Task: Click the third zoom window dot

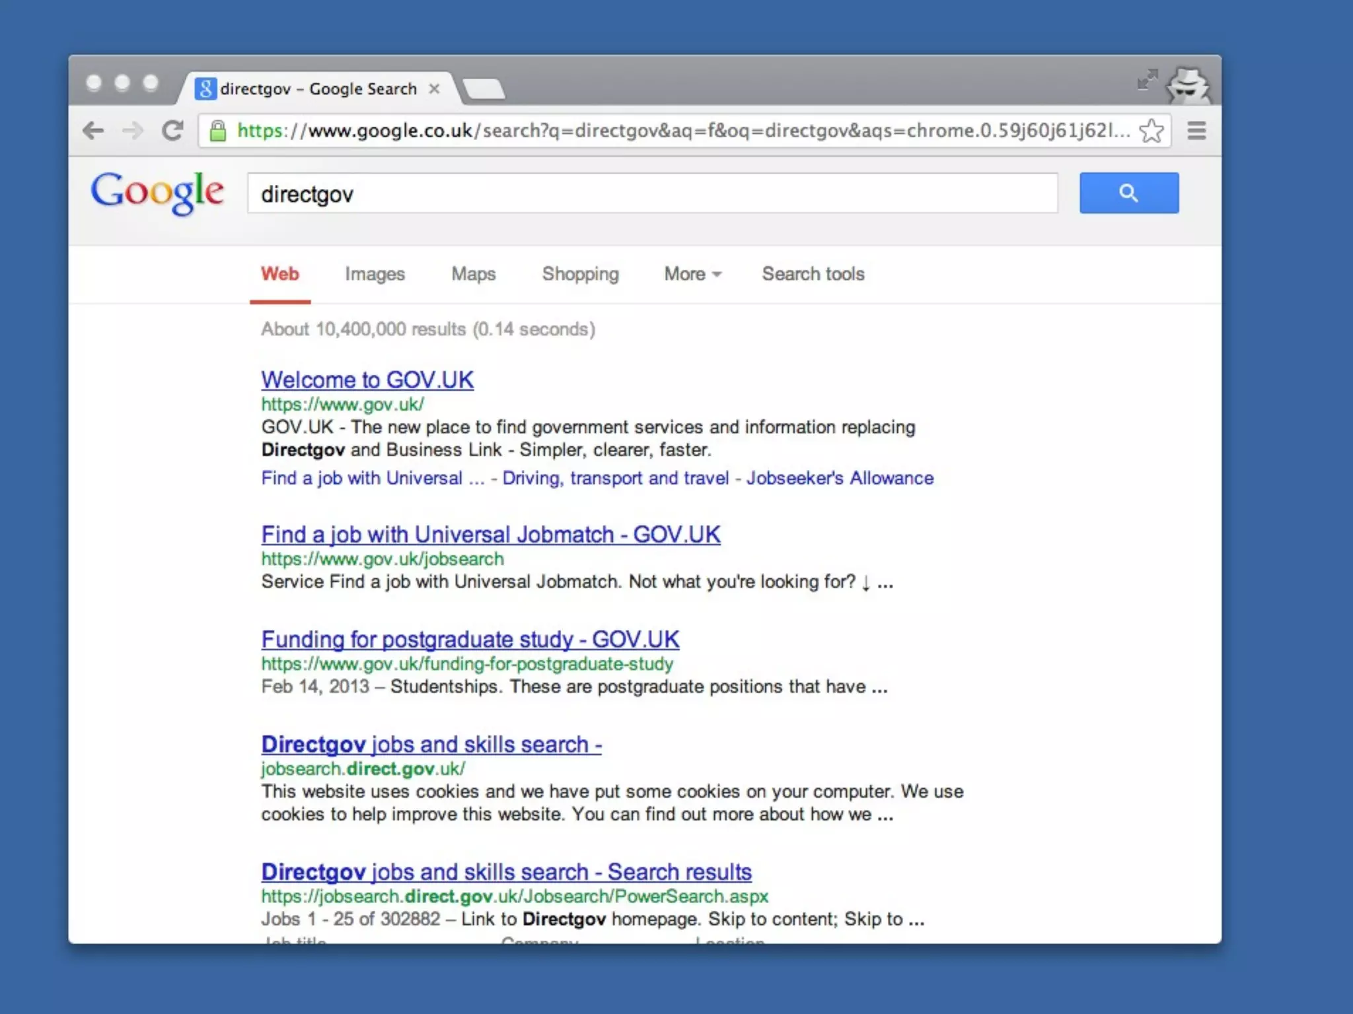Action: click(x=151, y=83)
